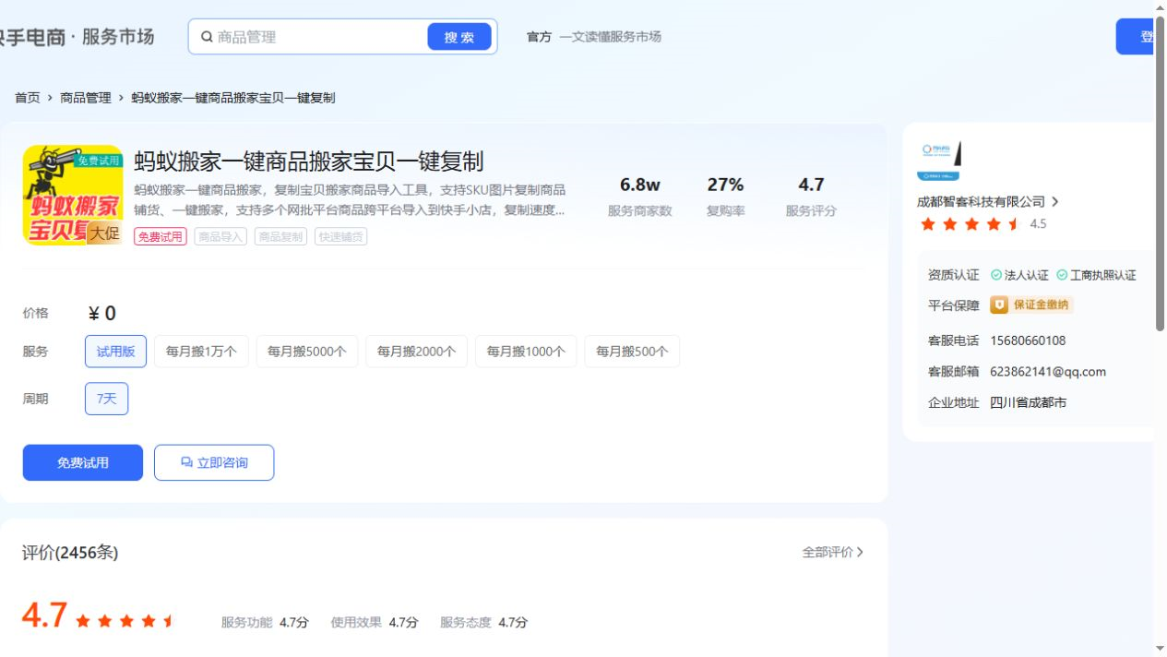Select the 试用版 service option

click(x=115, y=352)
